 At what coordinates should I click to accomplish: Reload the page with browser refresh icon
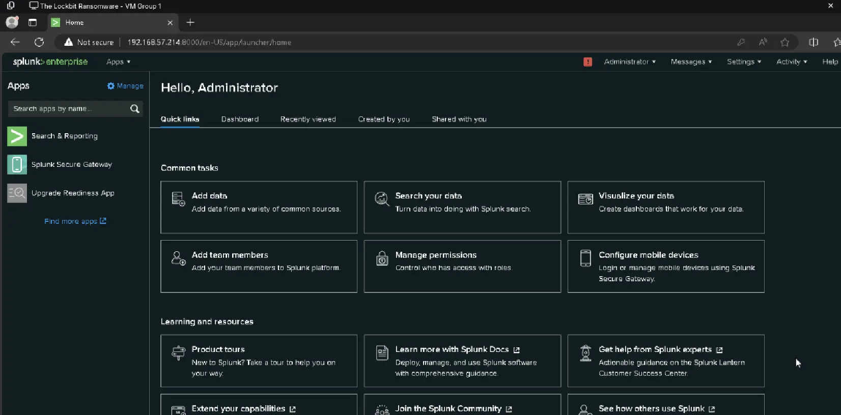(x=39, y=42)
